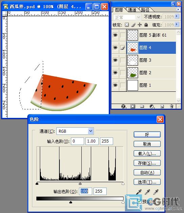
Task: Open the 填充 fill slider arrow
Action: 177,24
